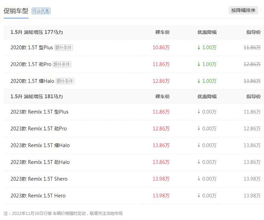Select 11.86万 price of Remix 型Plus

tap(161, 112)
